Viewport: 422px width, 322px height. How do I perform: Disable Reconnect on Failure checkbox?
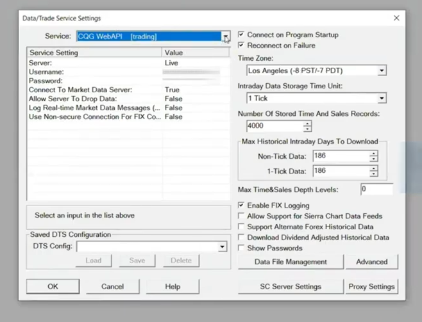tap(241, 45)
